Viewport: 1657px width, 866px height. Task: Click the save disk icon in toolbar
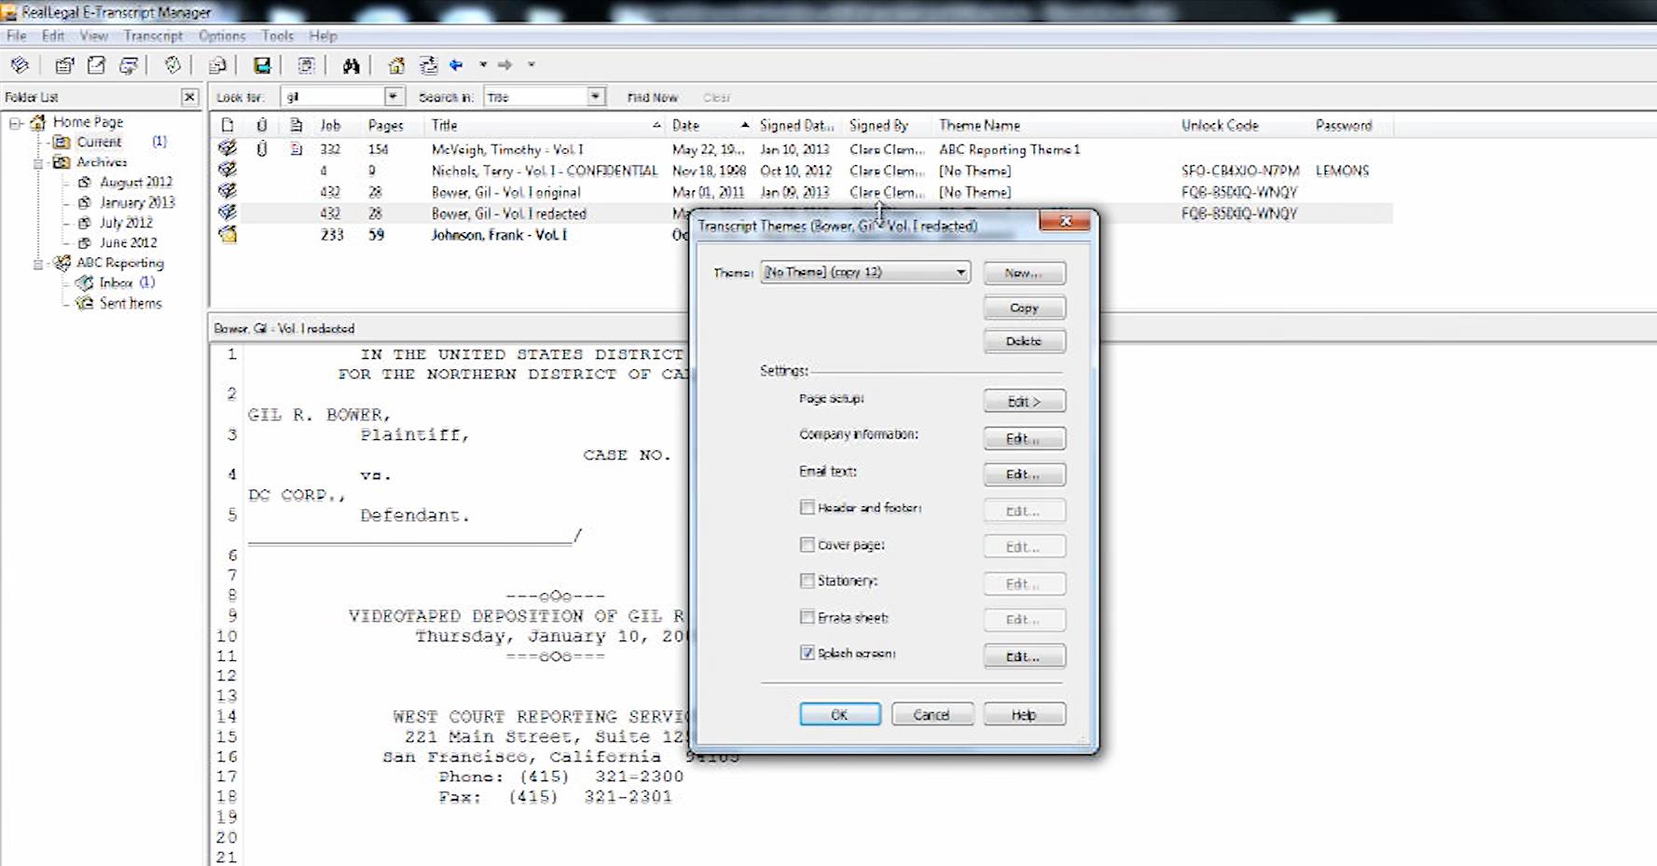262,65
